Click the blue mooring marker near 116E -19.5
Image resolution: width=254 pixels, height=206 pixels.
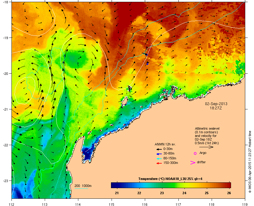click(146, 55)
